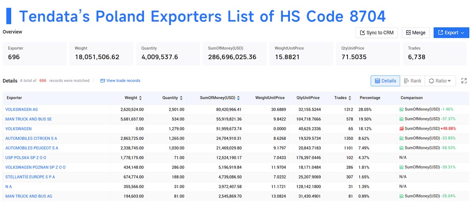Click the chart icon in the VOLKSWAGEN AG comparison
Screen dimensions: 472x204
[401, 110]
